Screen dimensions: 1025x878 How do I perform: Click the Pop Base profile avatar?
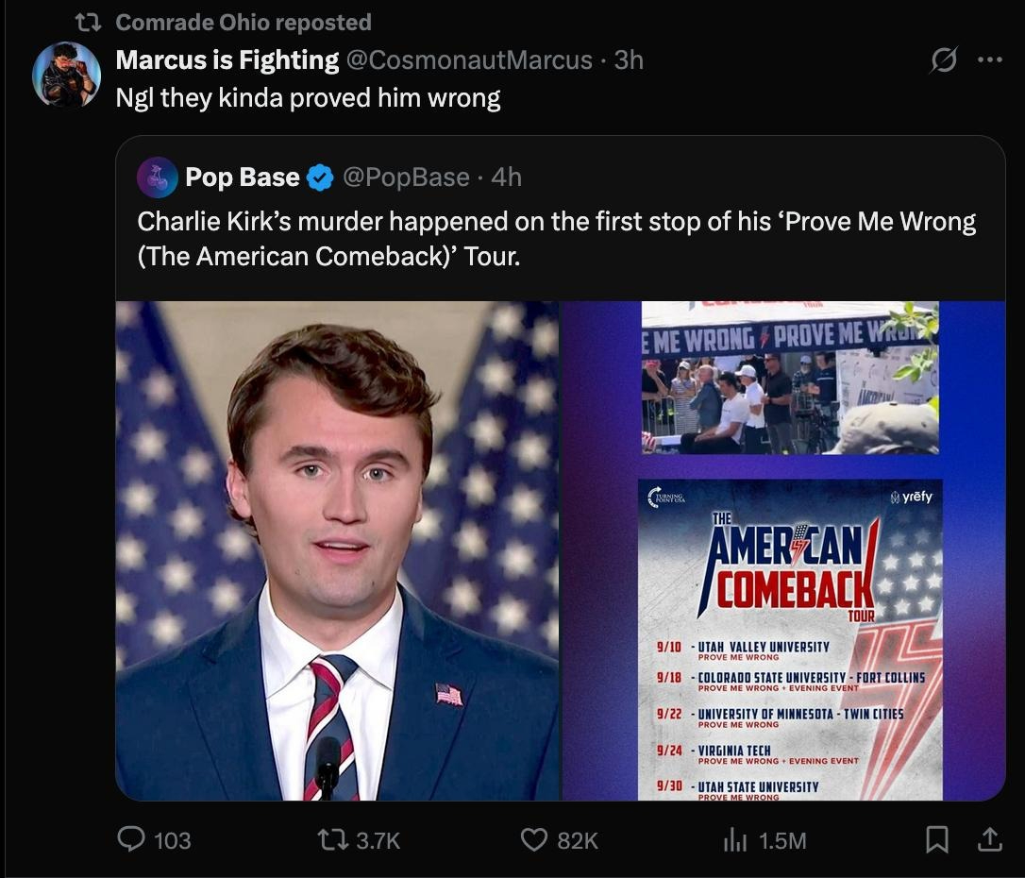point(158,177)
